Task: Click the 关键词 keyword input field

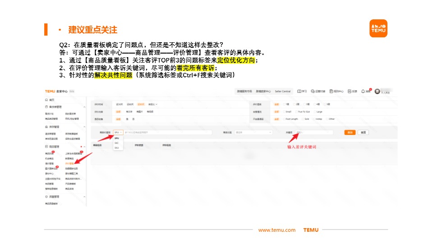Action: 314,132
